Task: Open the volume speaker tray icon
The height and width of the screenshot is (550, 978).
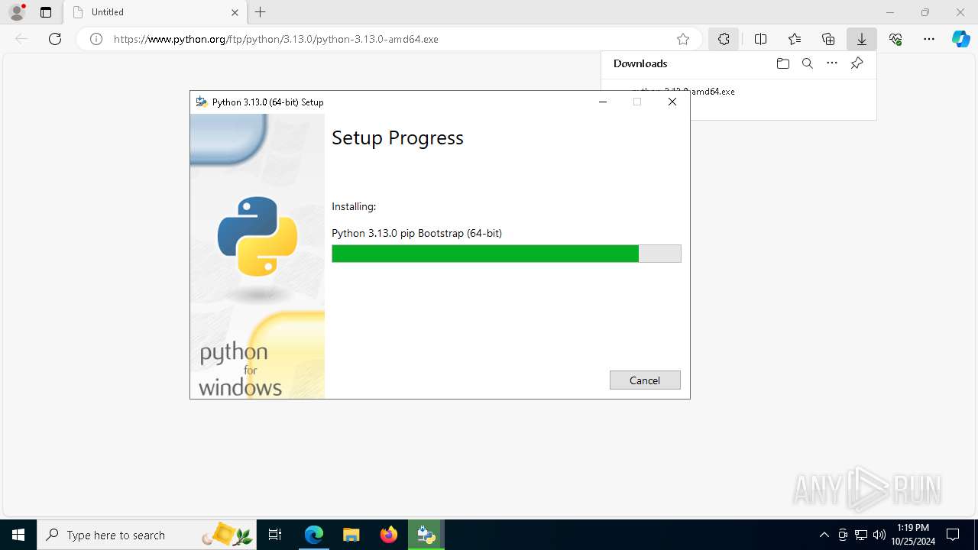Action: point(879,535)
